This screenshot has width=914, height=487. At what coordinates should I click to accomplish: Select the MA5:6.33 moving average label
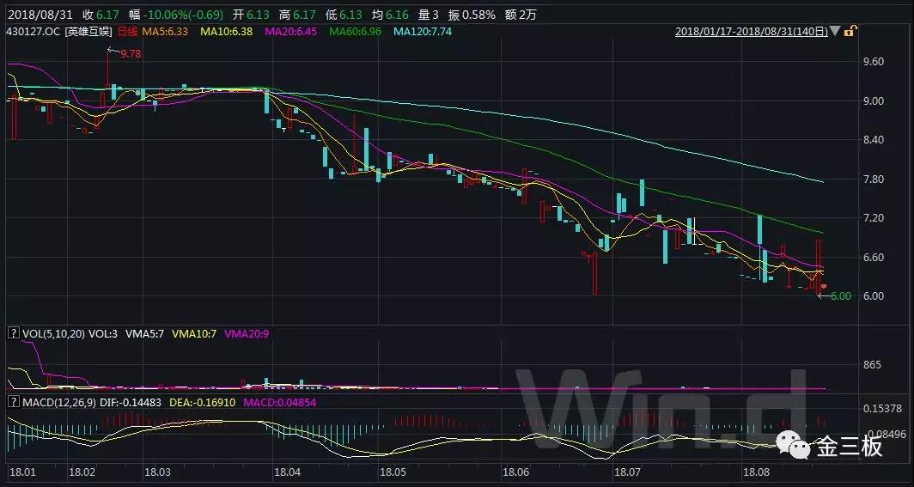pos(167,31)
